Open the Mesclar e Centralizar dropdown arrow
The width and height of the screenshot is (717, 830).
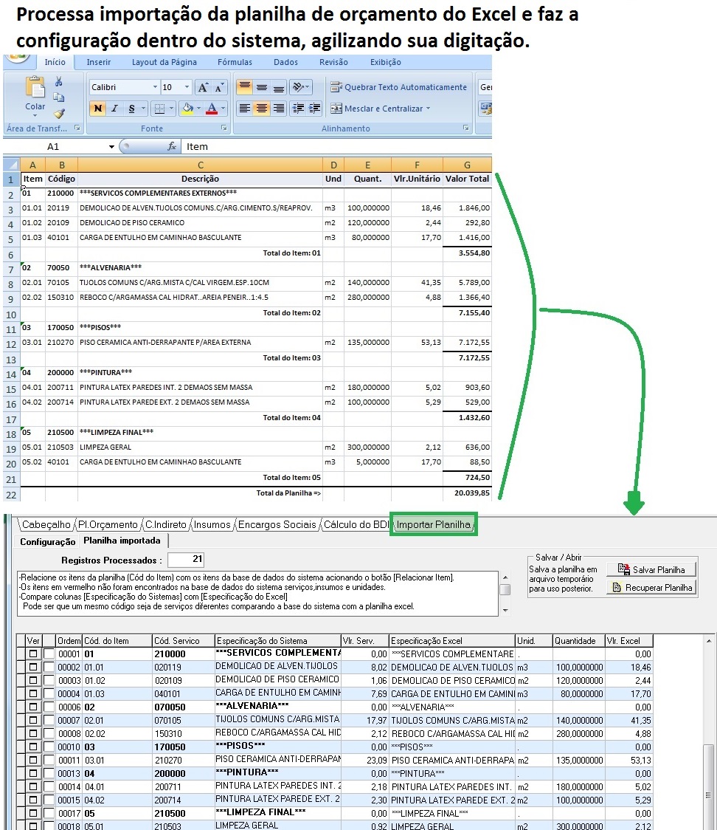pyautogui.click(x=428, y=109)
